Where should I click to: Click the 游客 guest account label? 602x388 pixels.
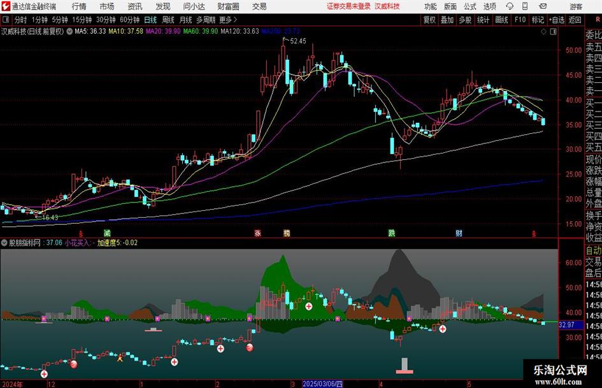pos(576,6)
